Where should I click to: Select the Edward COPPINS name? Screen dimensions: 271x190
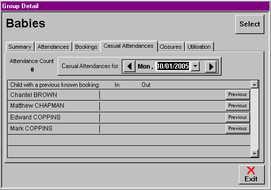[x=36, y=117]
